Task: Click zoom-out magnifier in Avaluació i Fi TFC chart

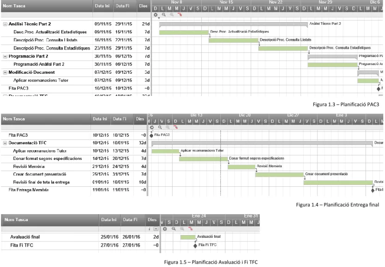Action: pos(173,229)
